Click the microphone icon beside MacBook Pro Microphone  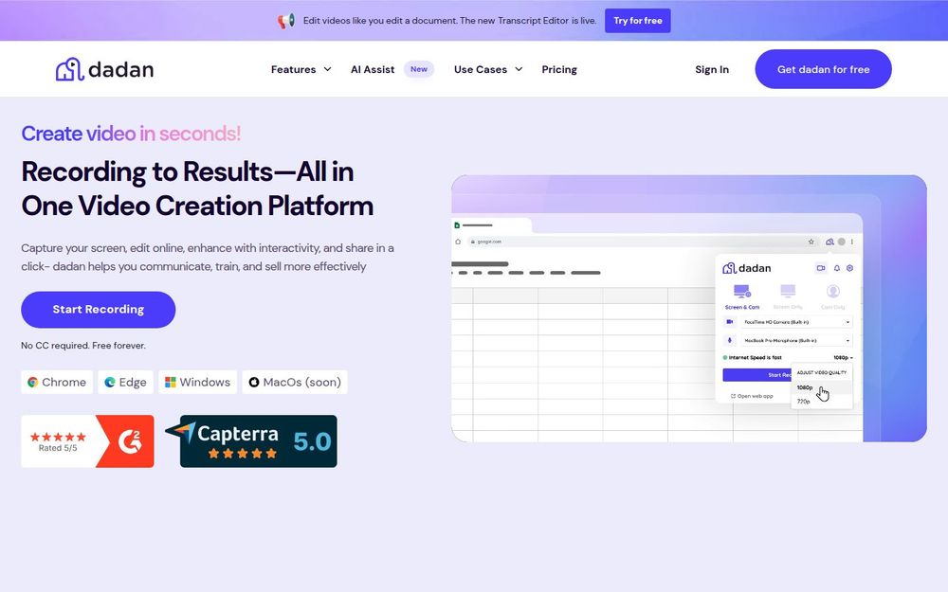coord(730,340)
